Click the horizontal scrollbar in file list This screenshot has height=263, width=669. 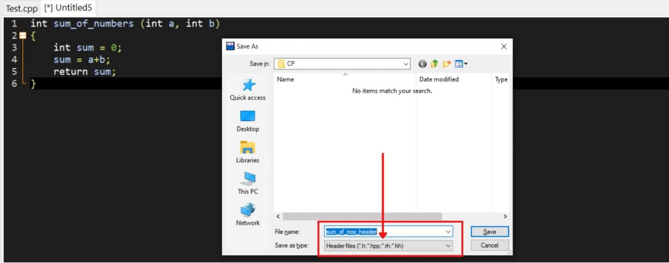362,216
